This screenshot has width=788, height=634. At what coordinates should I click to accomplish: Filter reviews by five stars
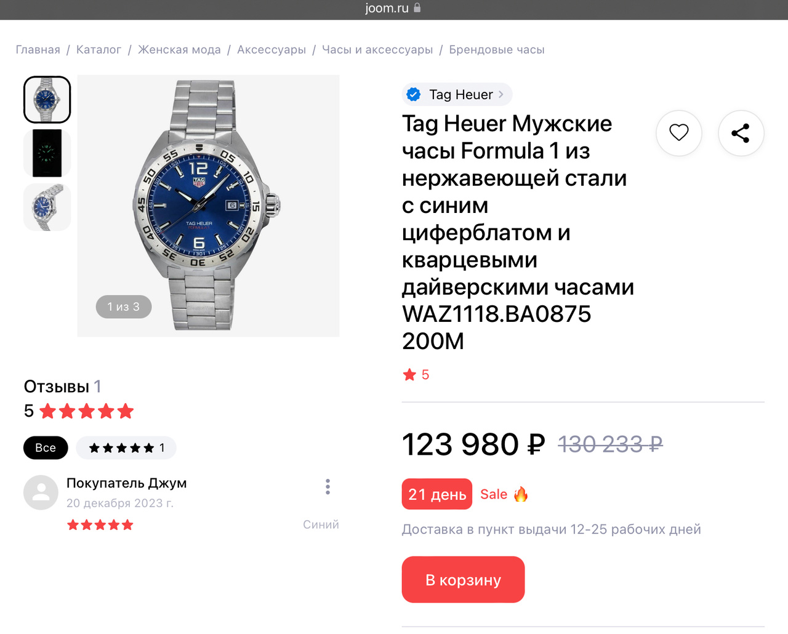126,447
